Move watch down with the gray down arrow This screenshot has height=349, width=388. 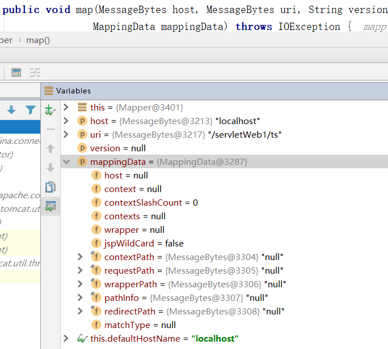(x=50, y=168)
